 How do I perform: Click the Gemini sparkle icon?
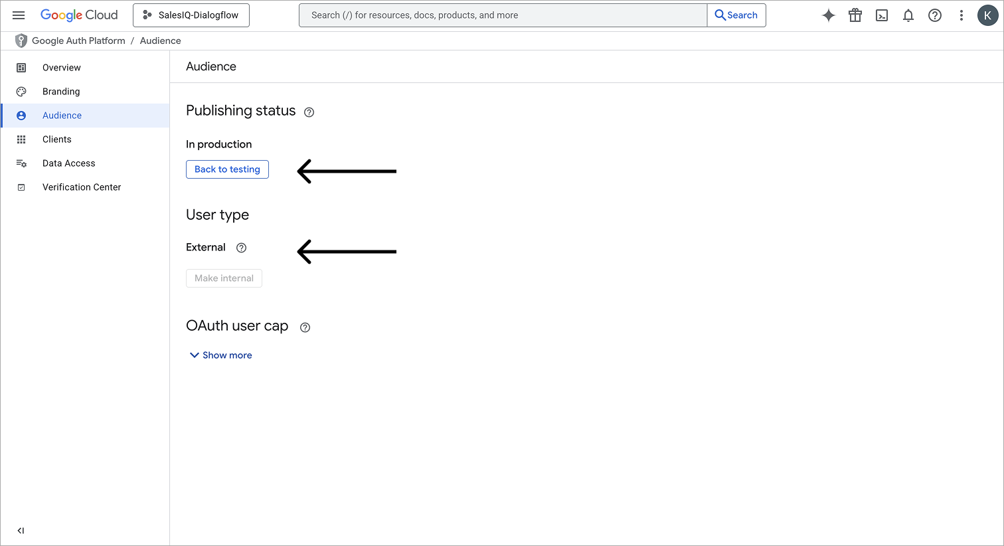828,15
